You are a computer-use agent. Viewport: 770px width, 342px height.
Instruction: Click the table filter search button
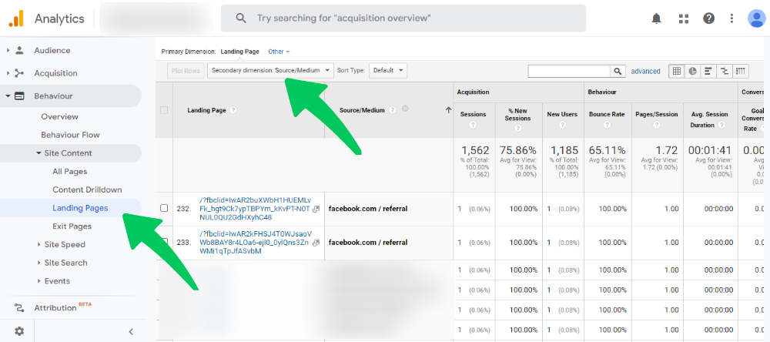tap(618, 71)
